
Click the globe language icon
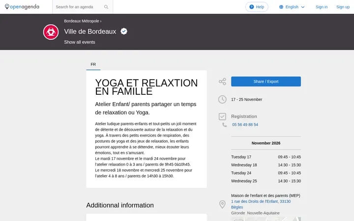281,7
